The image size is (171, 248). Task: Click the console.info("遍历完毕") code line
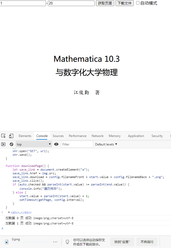[x=40, y=189]
